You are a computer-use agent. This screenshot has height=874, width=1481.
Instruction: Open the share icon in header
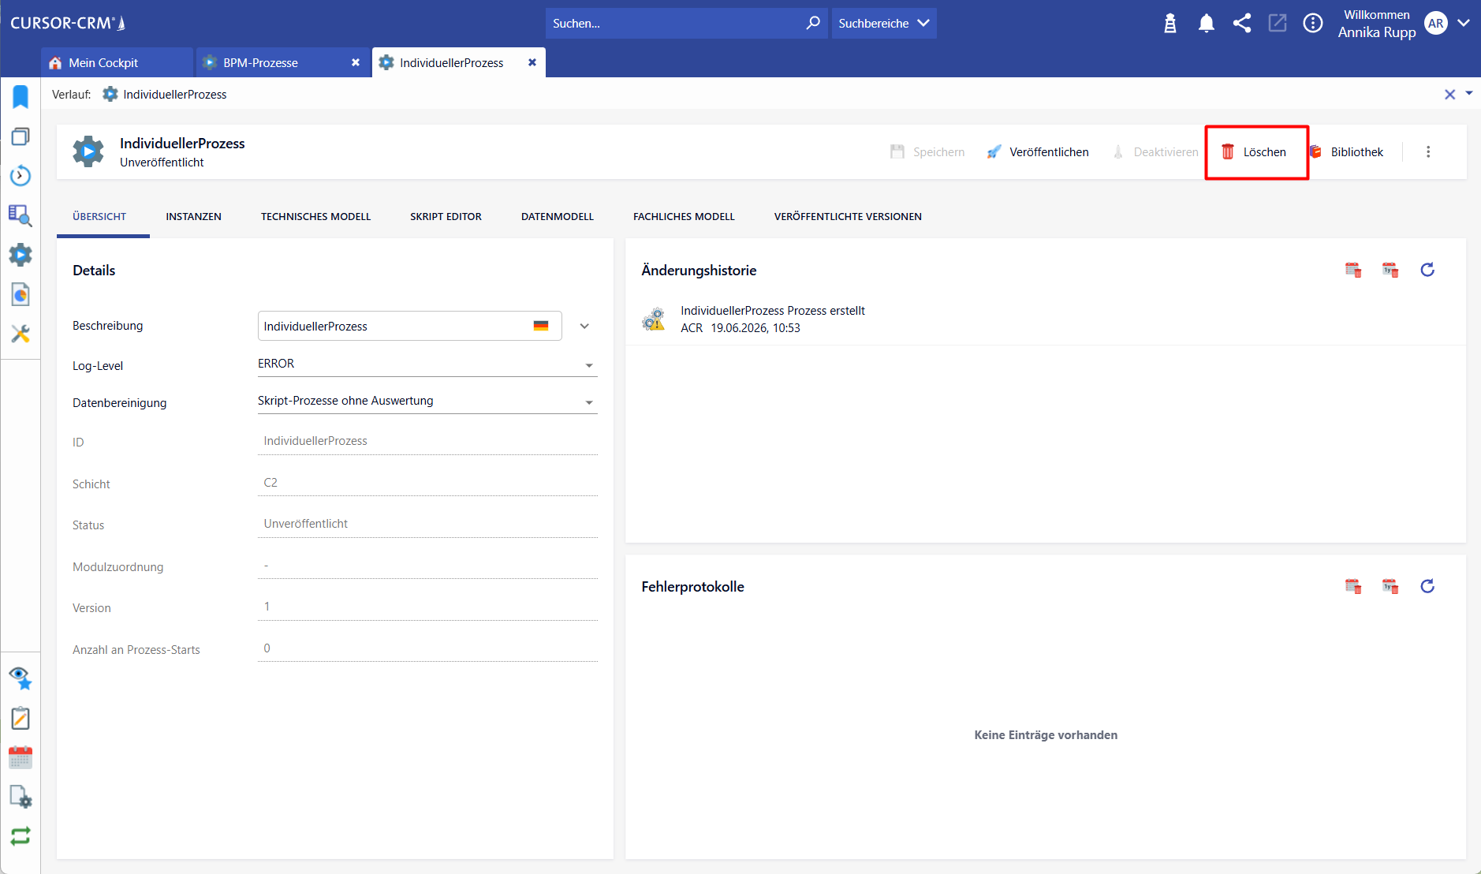click(x=1242, y=24)
